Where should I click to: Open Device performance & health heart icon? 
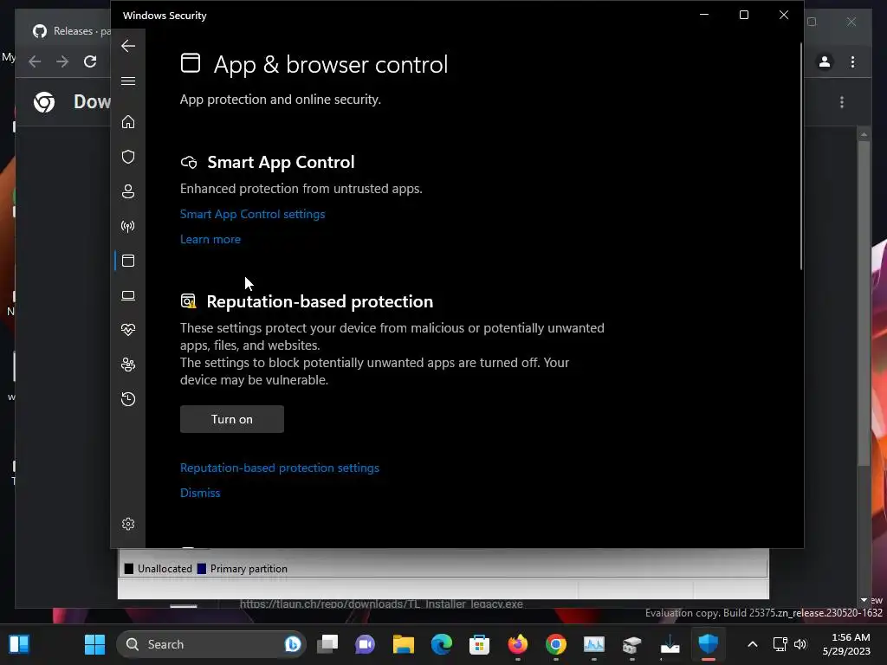(x=128, y=330)
